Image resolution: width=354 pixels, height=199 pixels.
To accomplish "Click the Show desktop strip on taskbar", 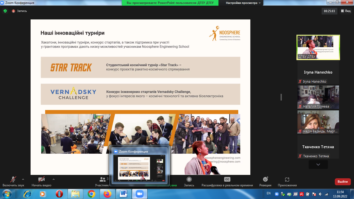I will [352, 194].
